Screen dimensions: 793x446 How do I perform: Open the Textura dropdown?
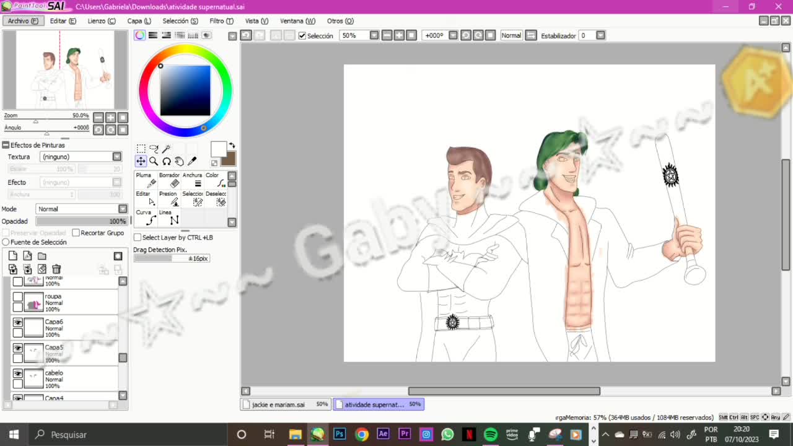pyautogui.click(x=116, y=157)
